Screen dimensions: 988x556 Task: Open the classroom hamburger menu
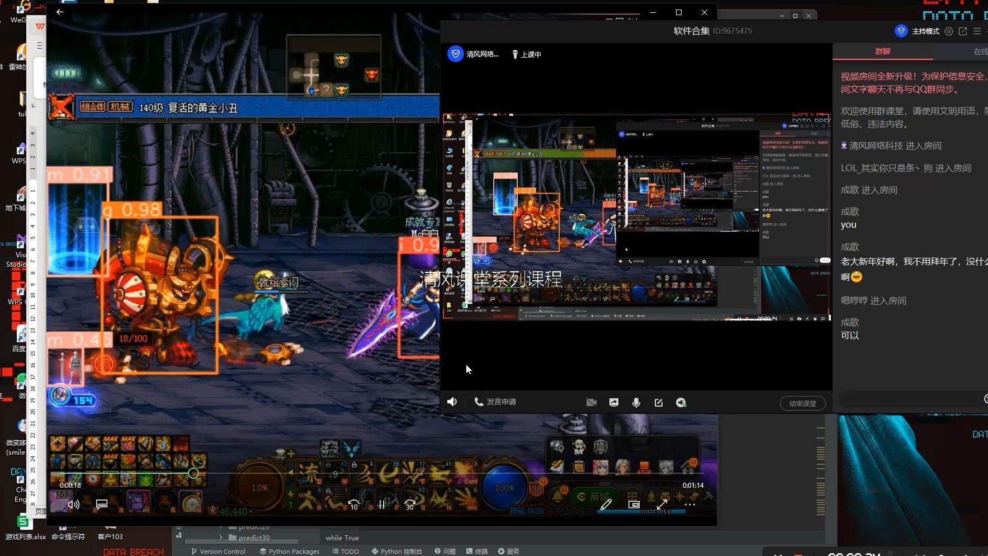[977, 31]
